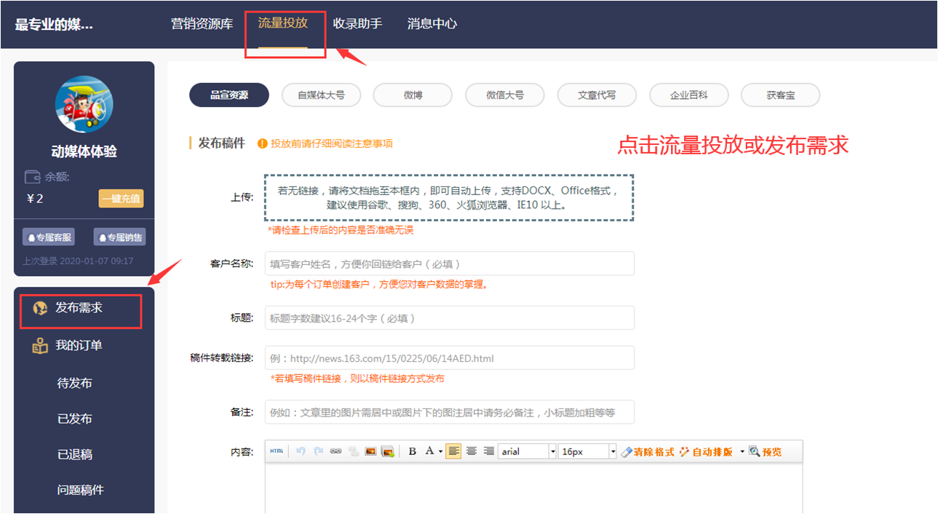Screen dimensions: 938x514
Task: Insert a hyperlink using link icon
Action: tap(335, 451)
